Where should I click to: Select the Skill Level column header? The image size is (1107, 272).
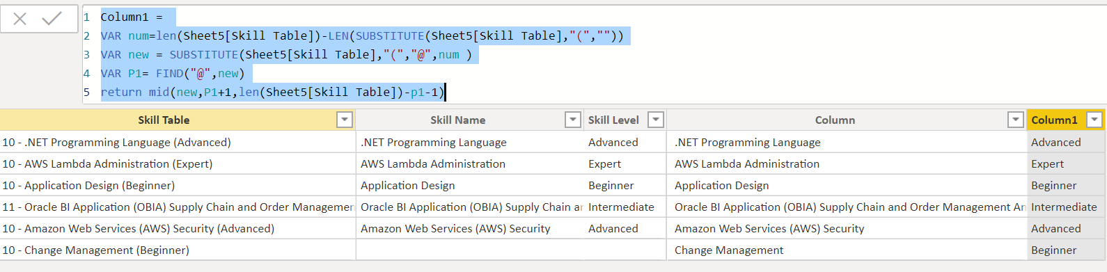coord(613,120)
